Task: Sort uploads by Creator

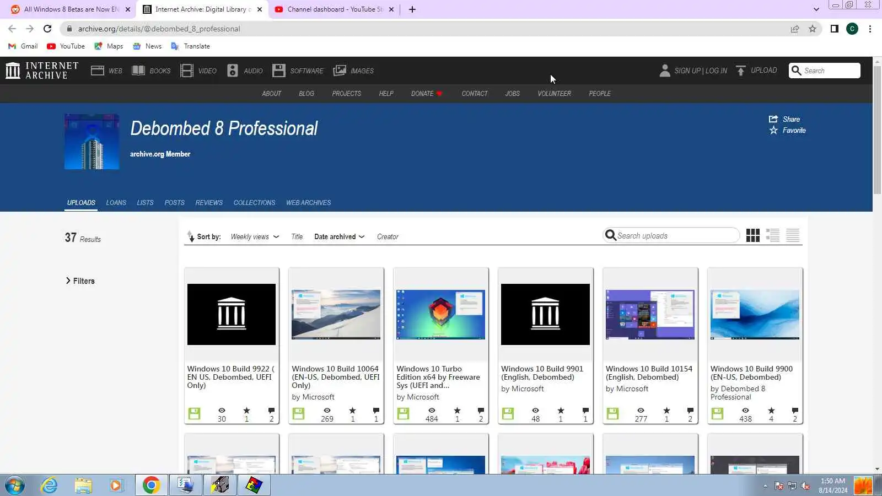Action: [x=388, y=237]
